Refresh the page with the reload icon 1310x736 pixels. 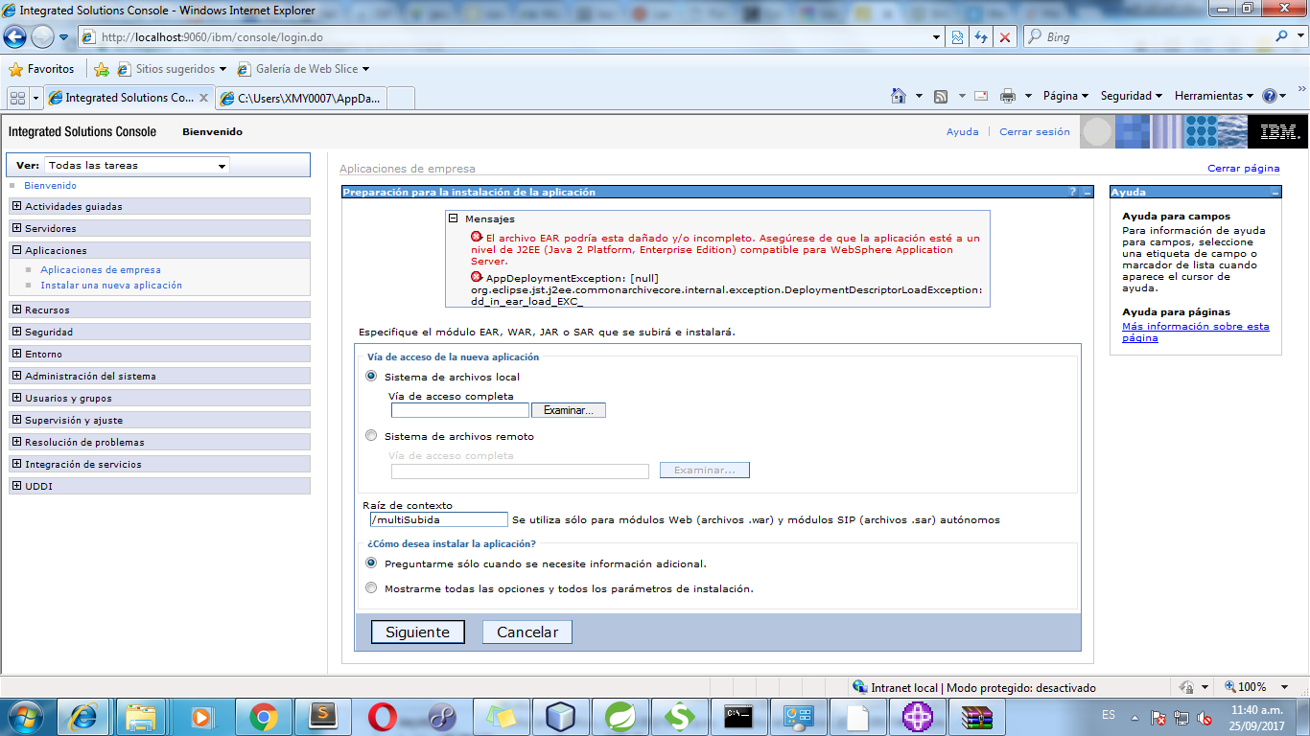981,37
